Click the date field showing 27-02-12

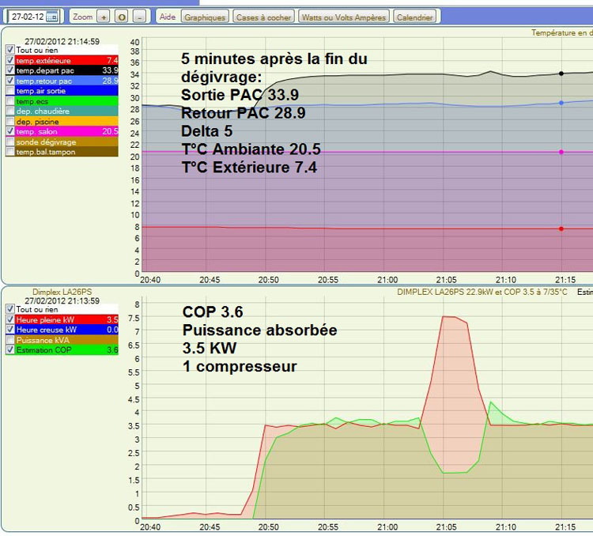point(27,17)
